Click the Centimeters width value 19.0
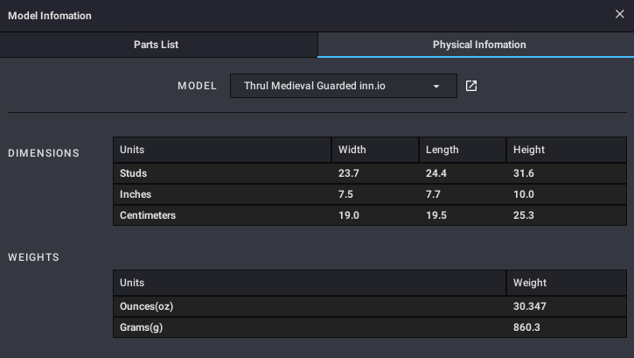 [x=349, y=215]
